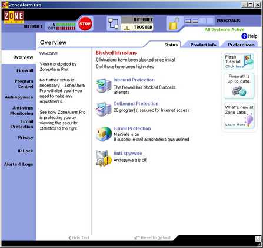Click the PROGRAMS label

pyautogui.click(x=228, y=21)
